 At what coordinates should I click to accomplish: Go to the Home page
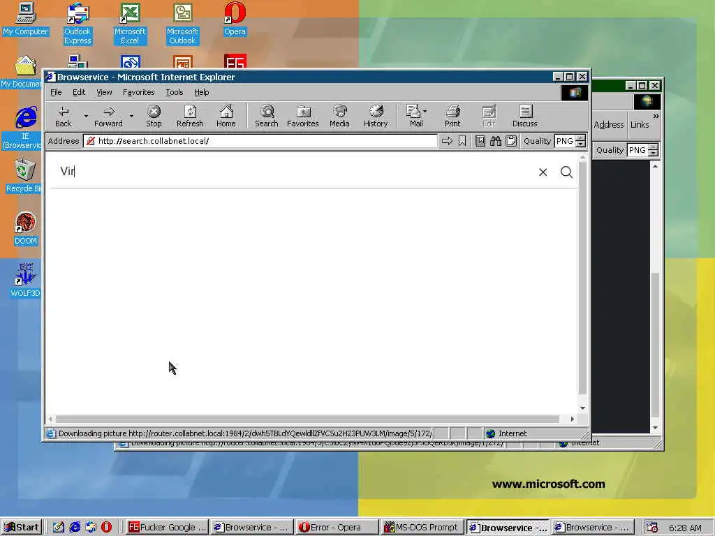[226, 117]
